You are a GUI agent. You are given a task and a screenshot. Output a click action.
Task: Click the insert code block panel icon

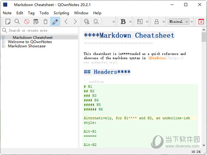click(x=140, y=21)
